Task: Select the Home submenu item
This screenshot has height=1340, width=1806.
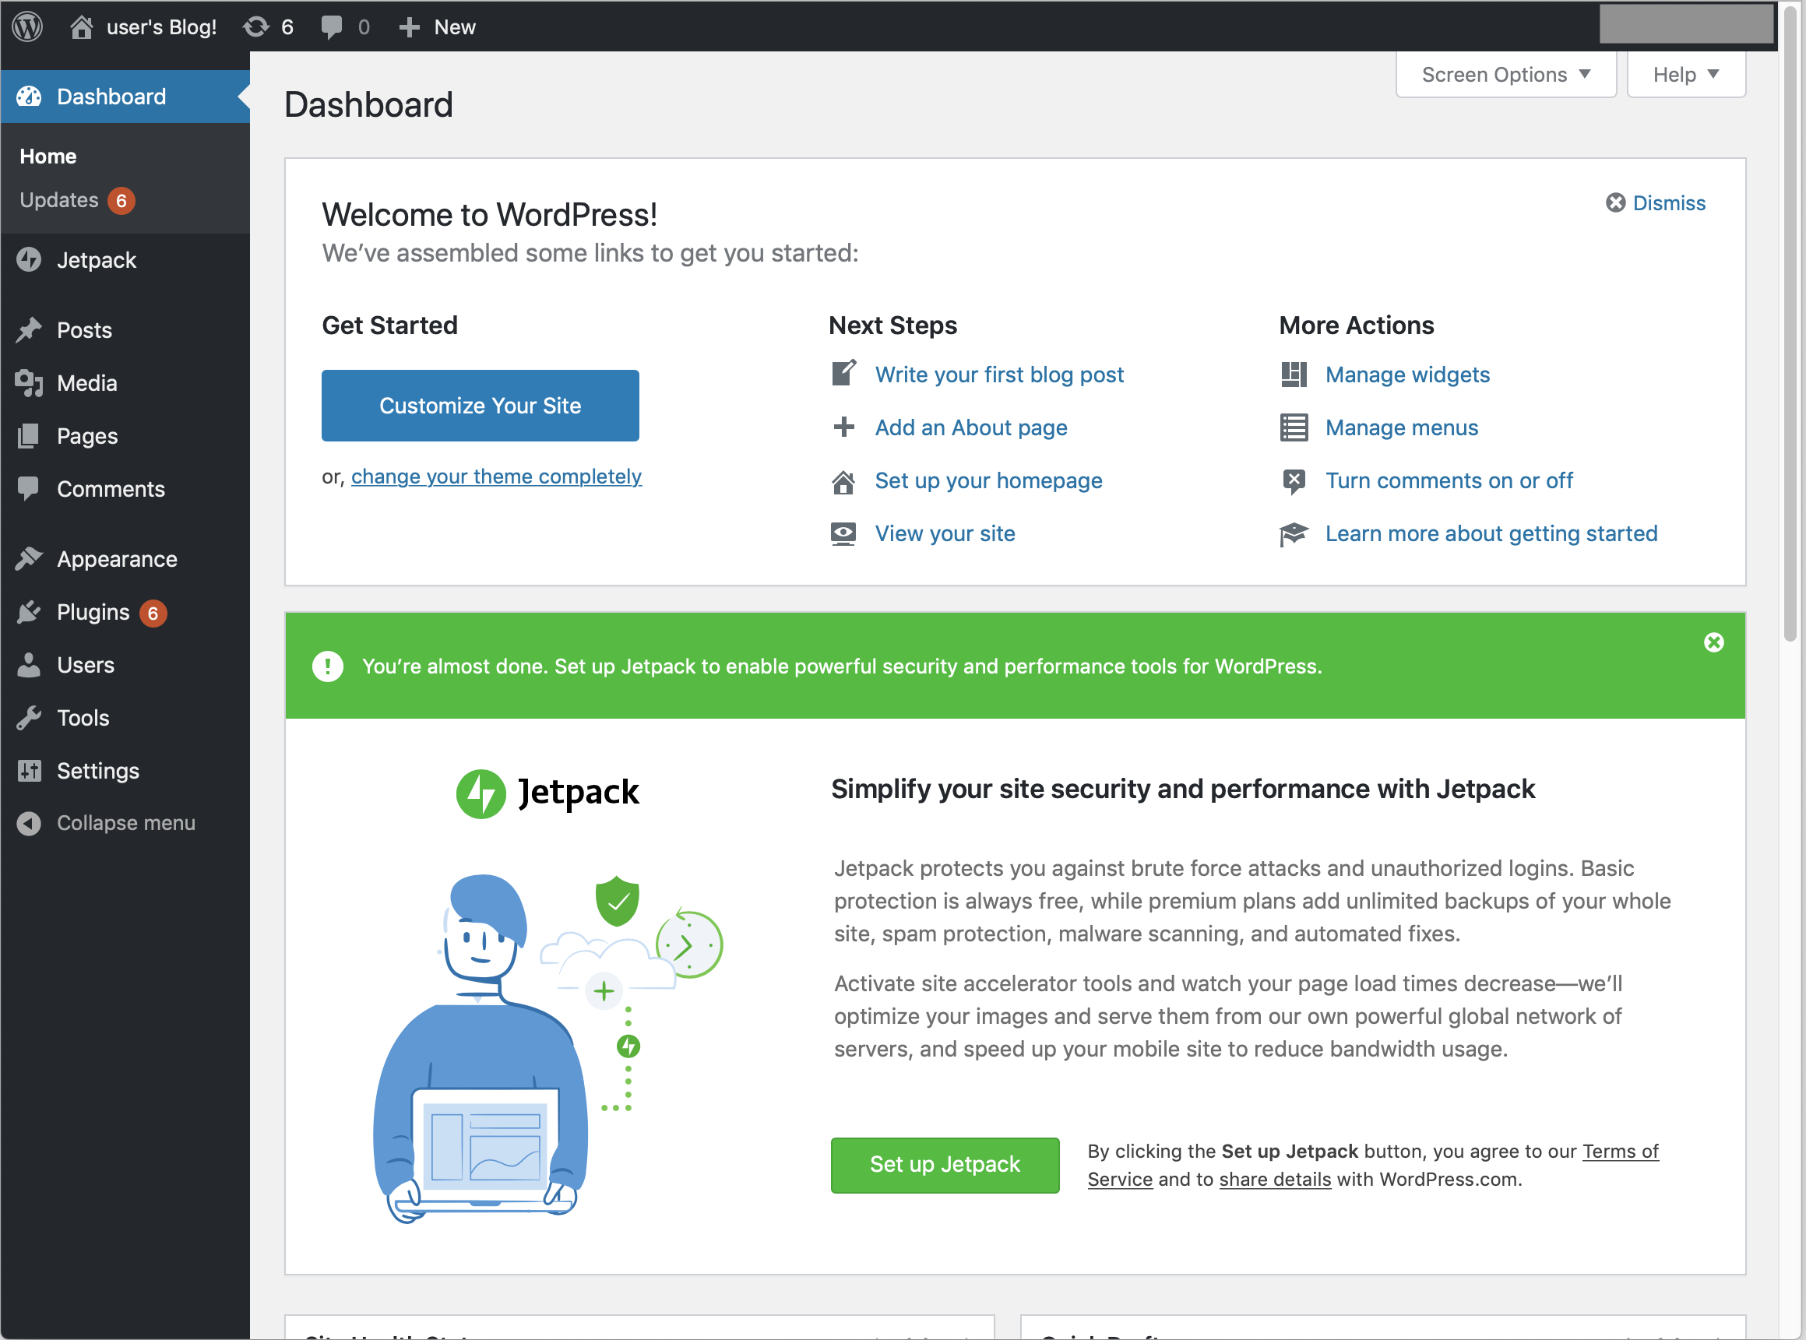Action: [x=48, y=157]
